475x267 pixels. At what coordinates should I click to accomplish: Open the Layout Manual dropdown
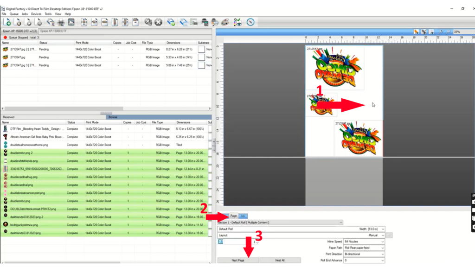click(x=302, y=235)
